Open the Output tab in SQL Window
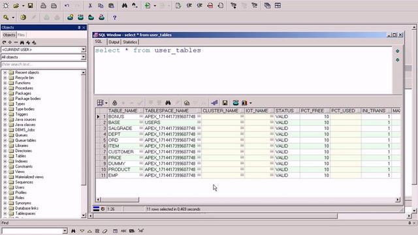The width and height of the screenshot is (418, 235). tap(114, 42)
